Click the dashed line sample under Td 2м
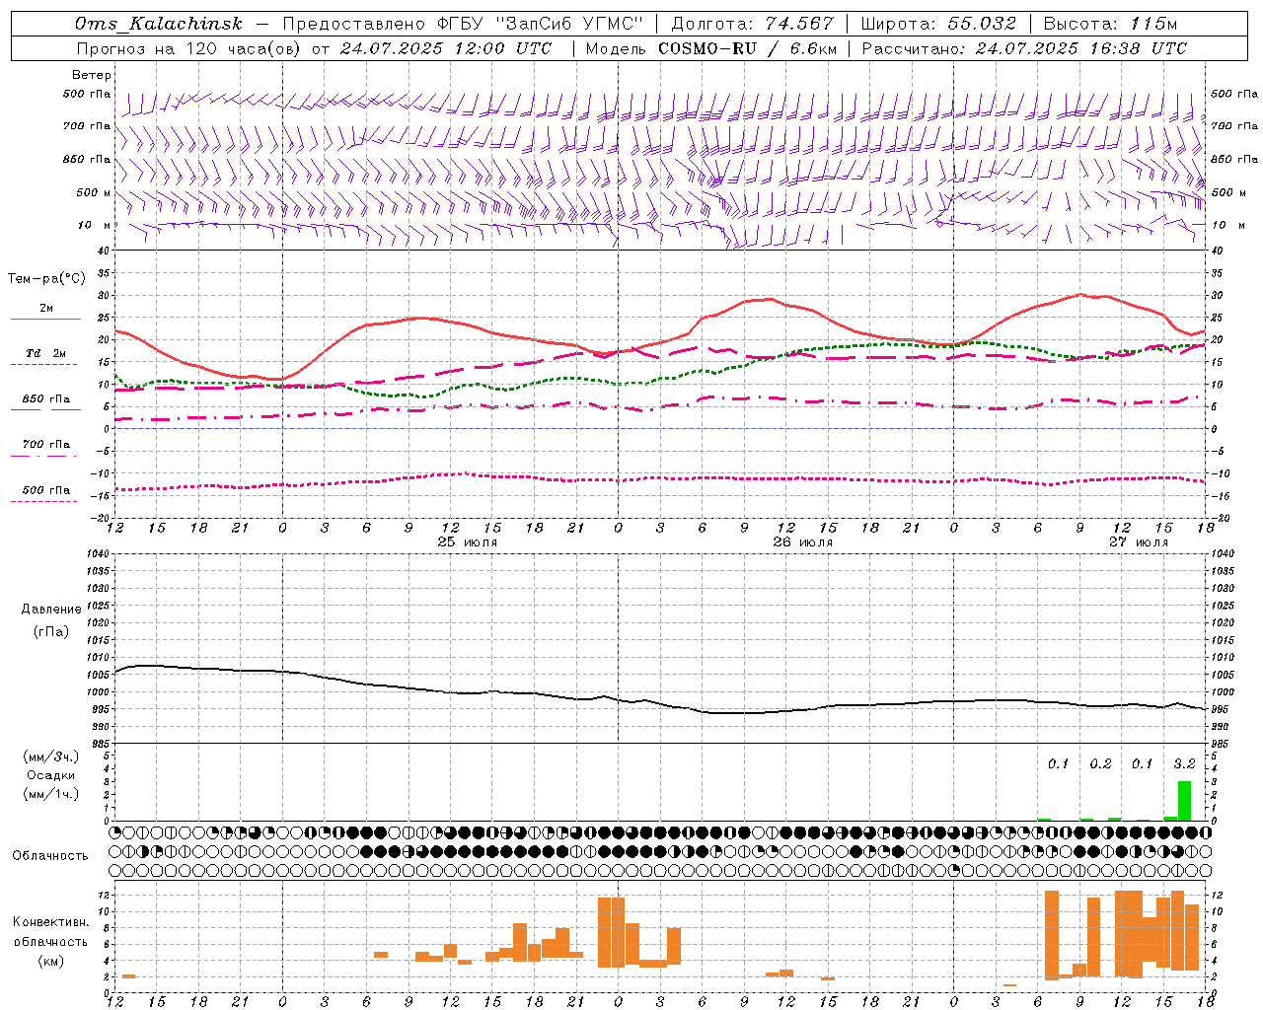Image resolution: width=1263 pixels, height=1010 pixels. point(45,364)
